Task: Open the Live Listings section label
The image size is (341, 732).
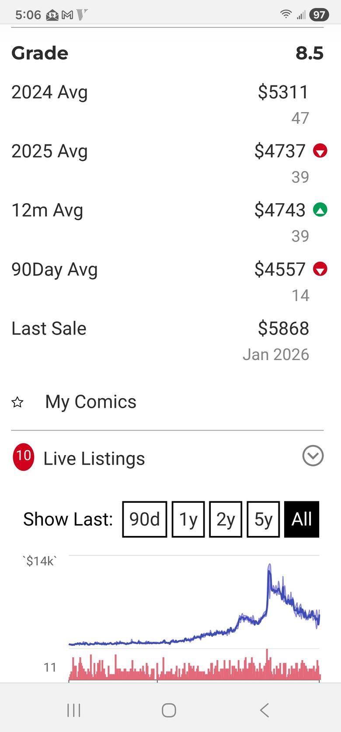Action: click(94, 459)
